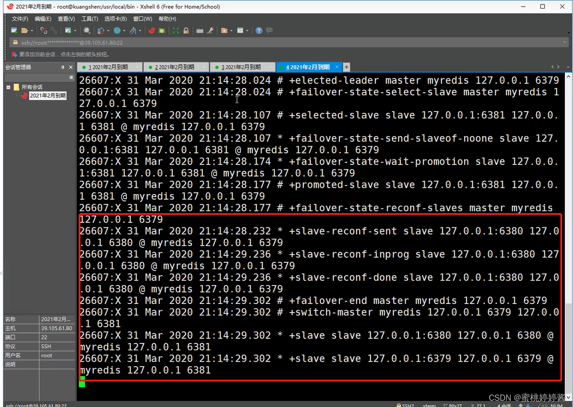Open the 选项卡(B) menu
573x407 pixels.
[115, 19]
